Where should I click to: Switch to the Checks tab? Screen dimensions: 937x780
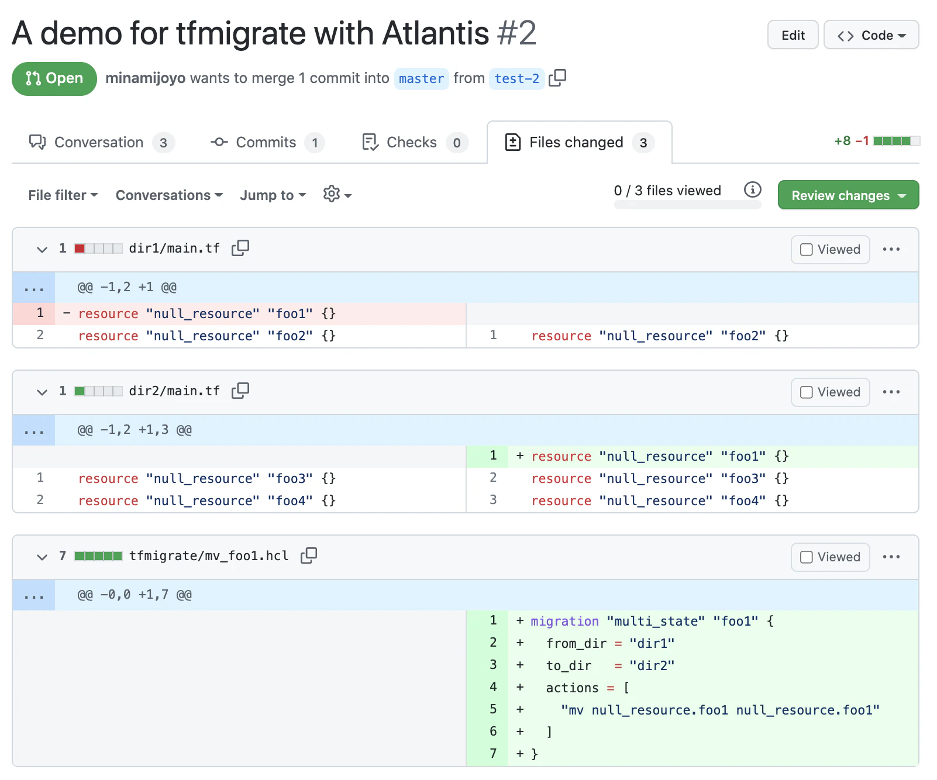[415, 143]
